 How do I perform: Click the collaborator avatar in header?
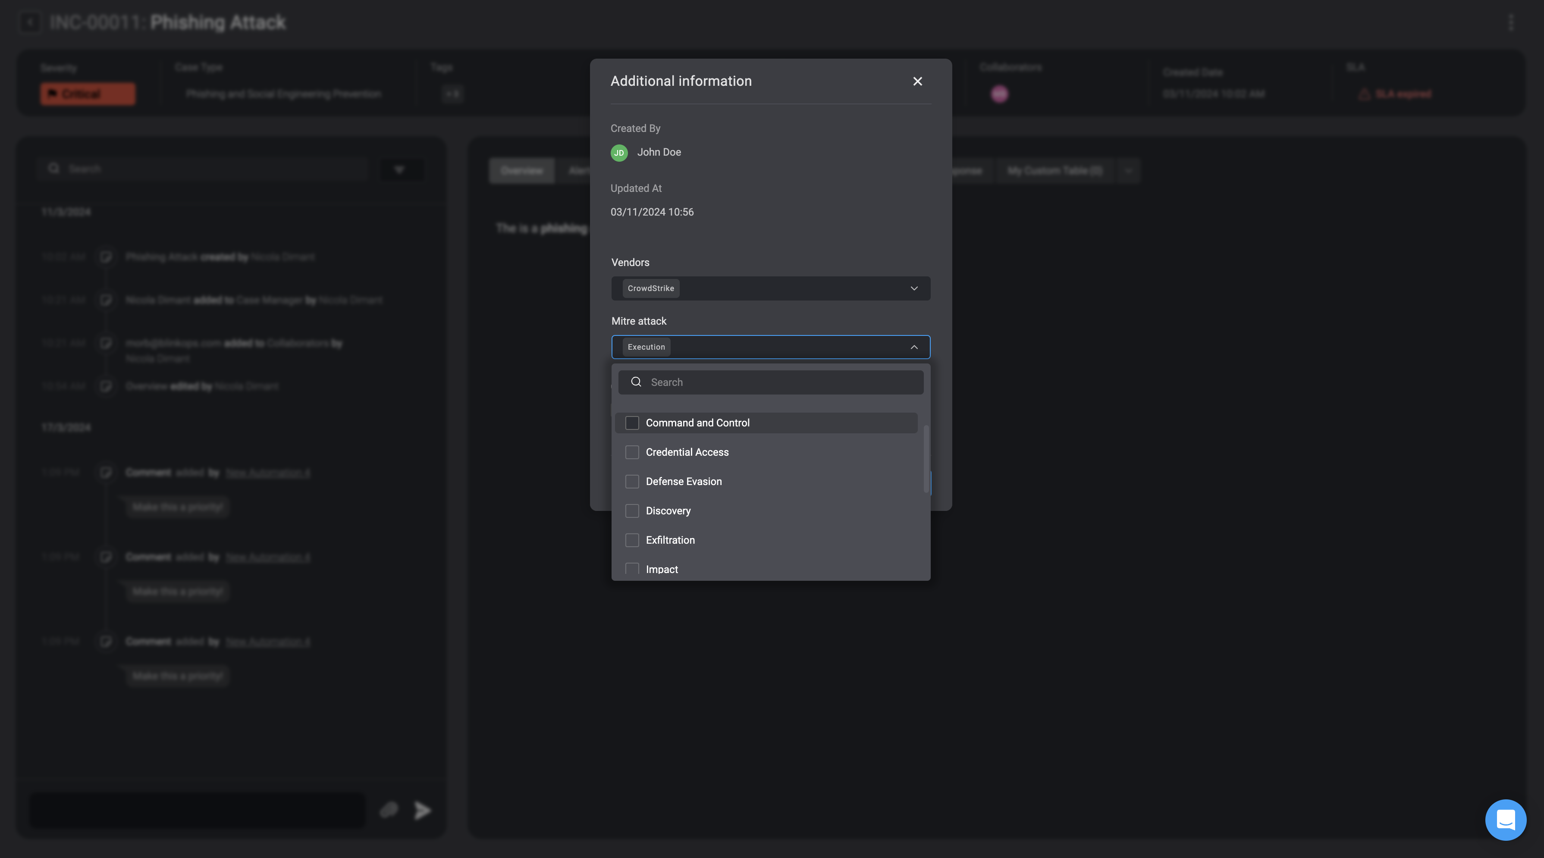point(999,94)
